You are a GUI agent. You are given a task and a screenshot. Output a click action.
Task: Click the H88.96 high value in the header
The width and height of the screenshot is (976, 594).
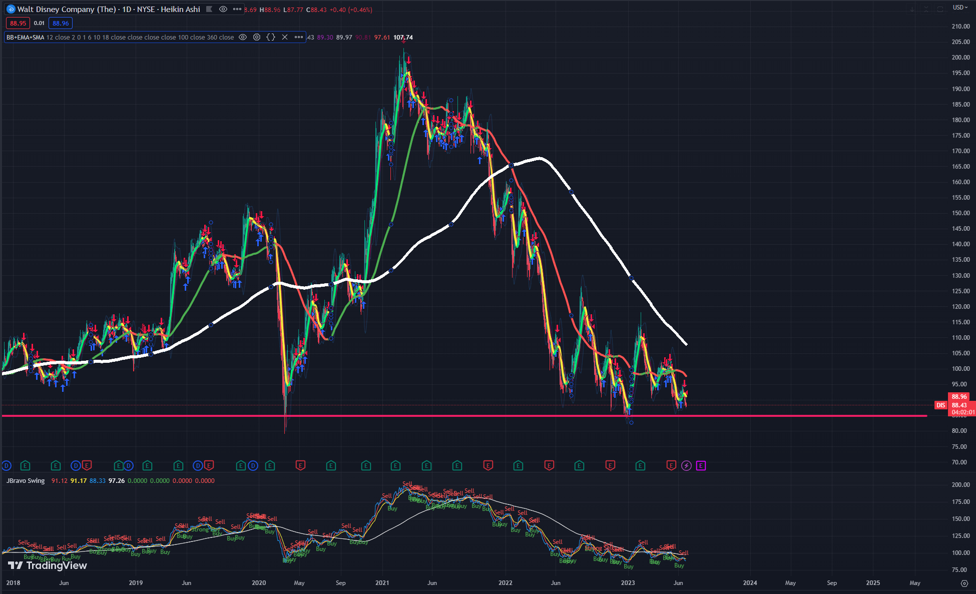coord(270,10)
